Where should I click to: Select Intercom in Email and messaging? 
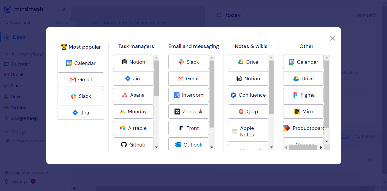click(x=188, y=95)
